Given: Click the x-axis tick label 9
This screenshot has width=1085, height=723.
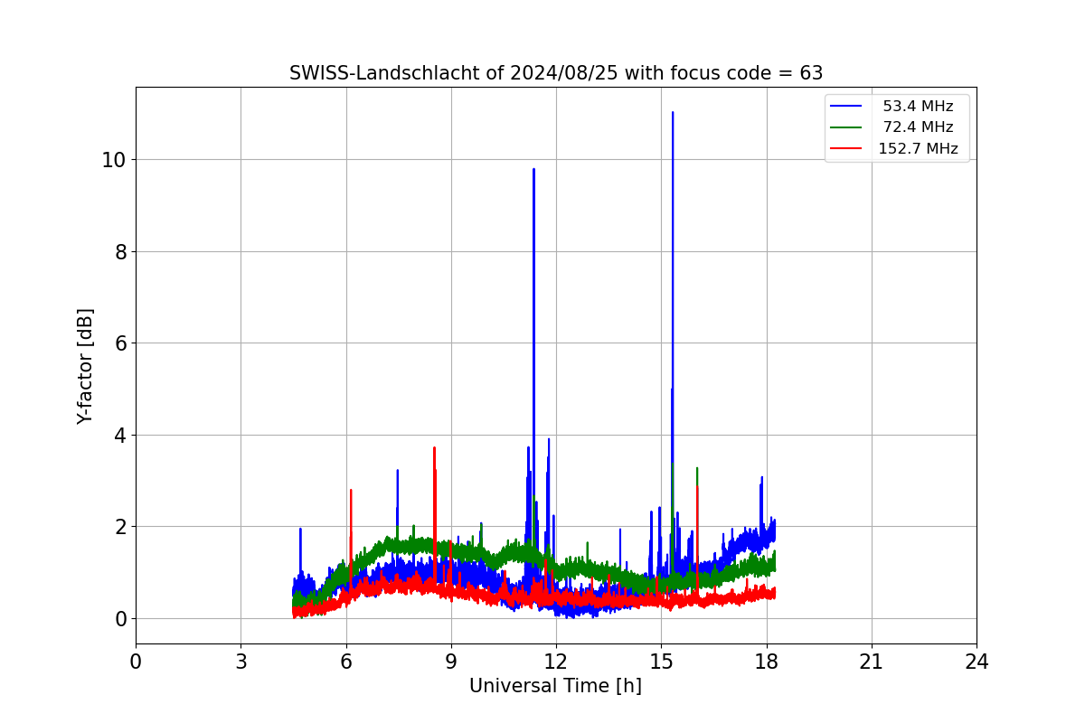Looking at the screenshot, I should (x=451, y=662).
